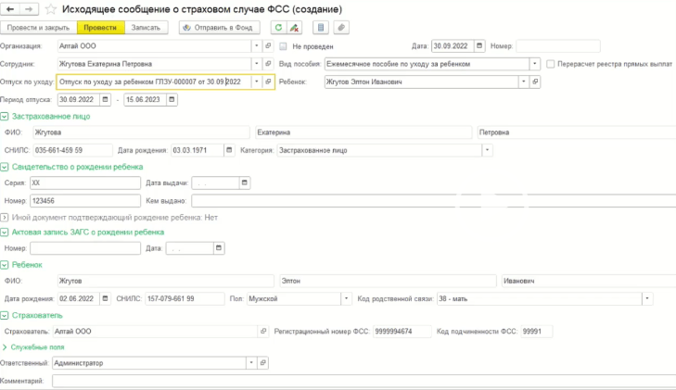This screenshot has height=390, width=676.
Task: Click the 'Провести и закрыть' button
Action: point(38,27)
